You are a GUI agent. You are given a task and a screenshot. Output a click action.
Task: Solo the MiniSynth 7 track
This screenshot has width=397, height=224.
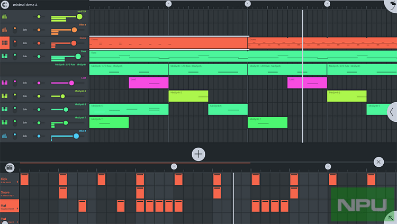click(24, 123)
